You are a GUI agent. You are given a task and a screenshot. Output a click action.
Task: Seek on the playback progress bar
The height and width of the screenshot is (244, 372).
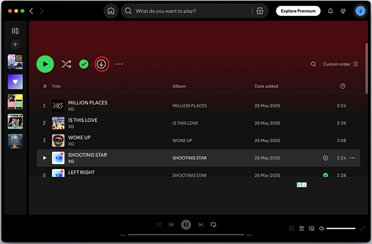point(186,235)
